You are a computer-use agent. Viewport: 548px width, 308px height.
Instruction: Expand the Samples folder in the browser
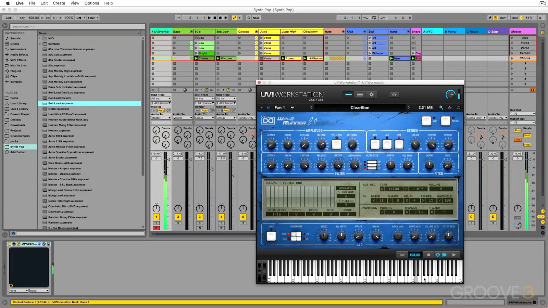(40, 44)
